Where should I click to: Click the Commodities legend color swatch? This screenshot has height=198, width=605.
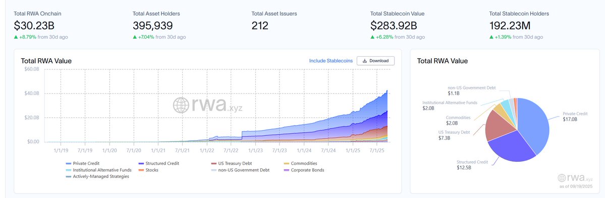(286, 164)
